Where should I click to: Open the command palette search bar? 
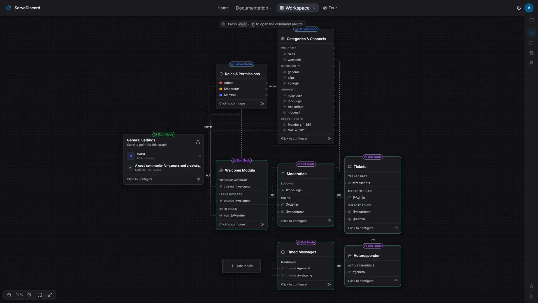262,24
